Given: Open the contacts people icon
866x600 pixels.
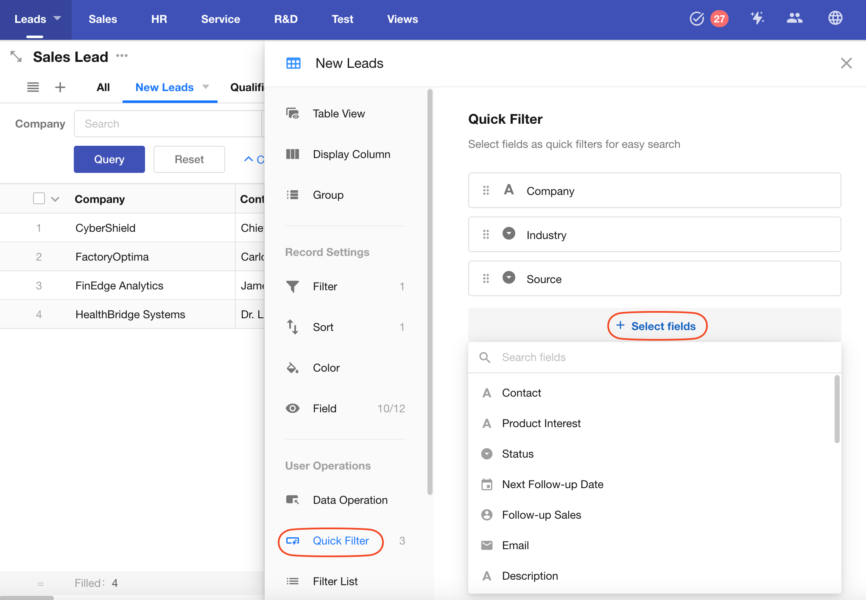Looking at the screenshot, I should 794,18.
